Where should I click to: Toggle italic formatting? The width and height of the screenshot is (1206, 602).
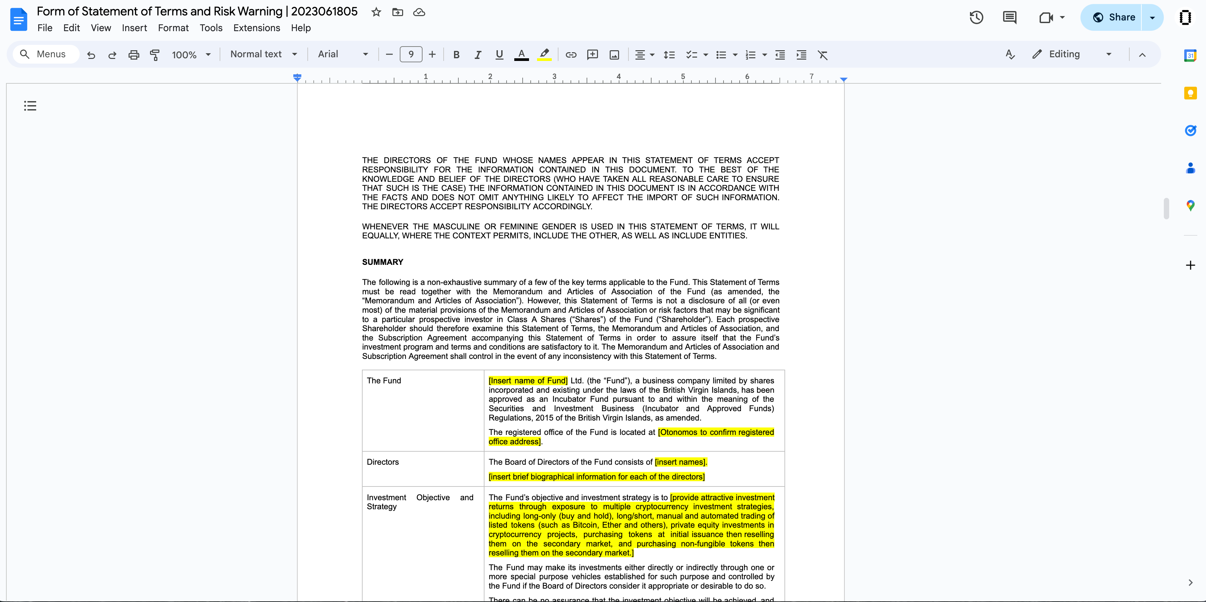click(x=477, y=55)
